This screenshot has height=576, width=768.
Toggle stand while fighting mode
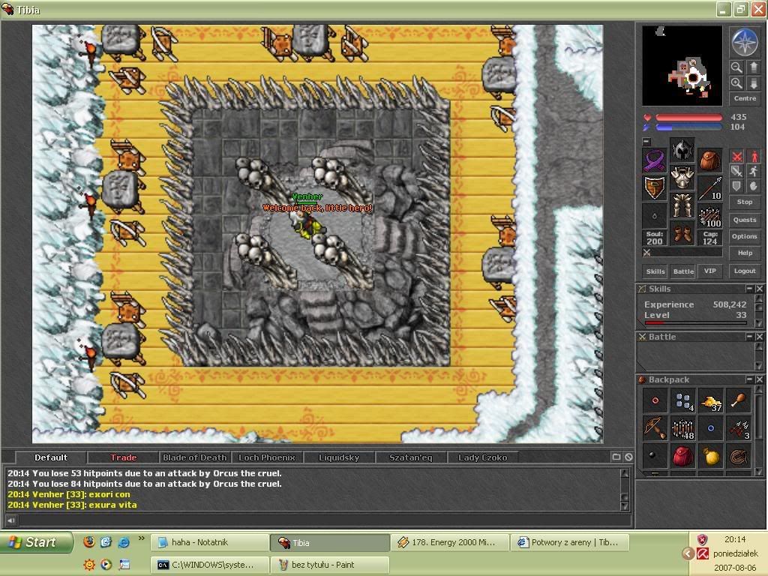tap(753, 156)
